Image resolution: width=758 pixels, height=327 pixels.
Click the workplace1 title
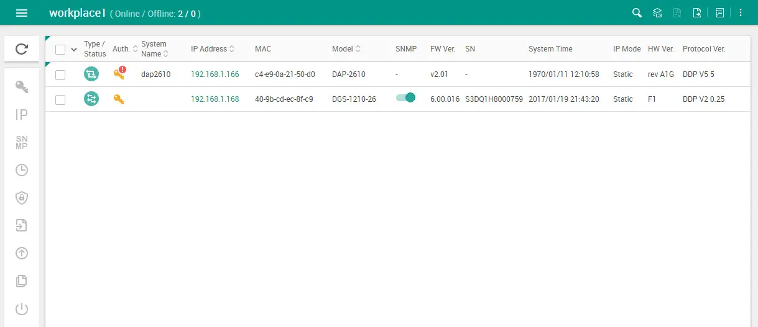pos(78,13)
